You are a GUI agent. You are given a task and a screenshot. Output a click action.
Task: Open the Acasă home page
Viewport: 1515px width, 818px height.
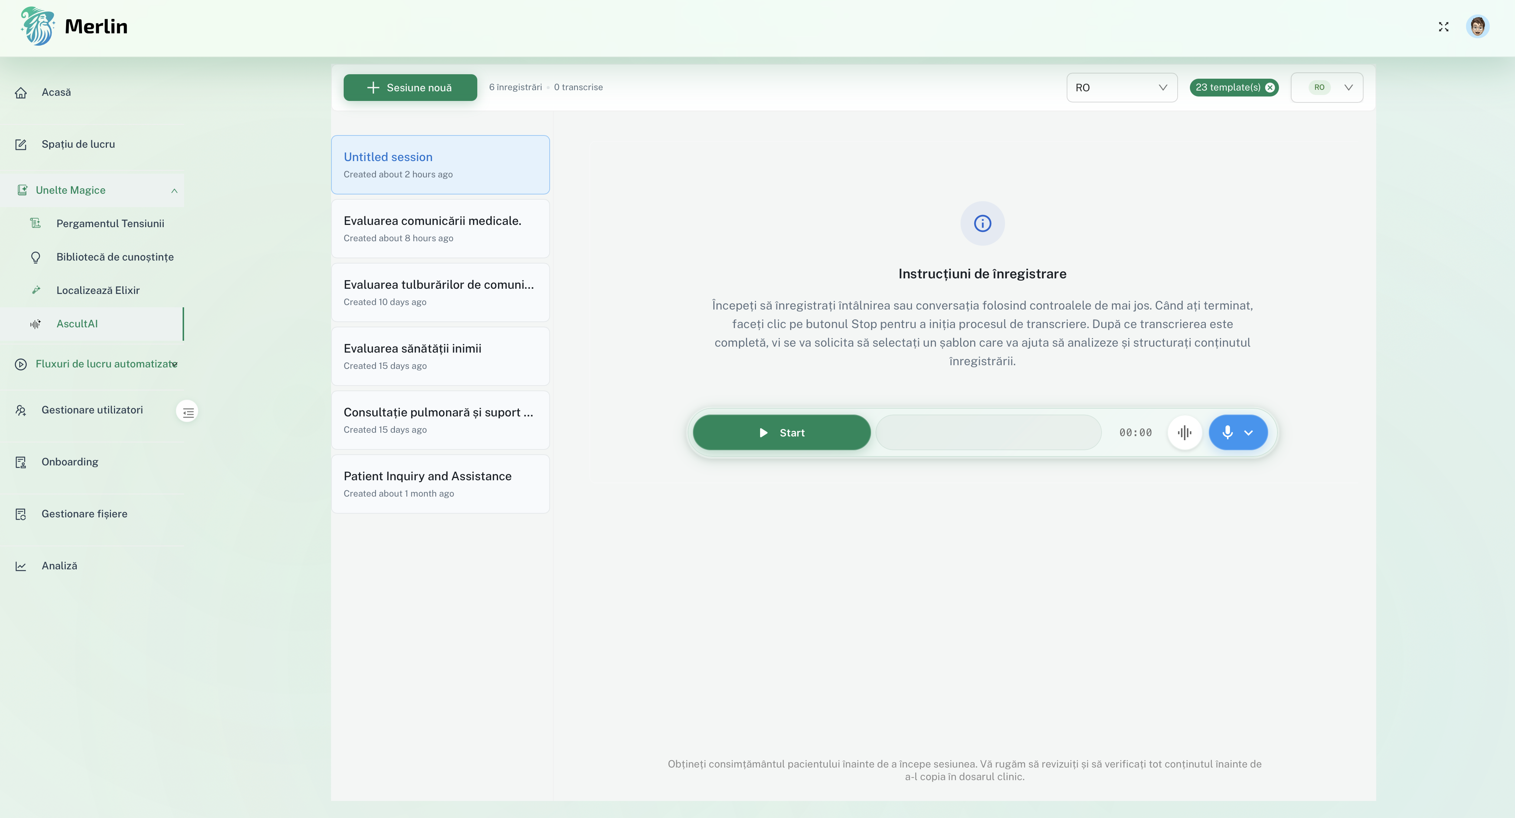click(x=56, y=92)
